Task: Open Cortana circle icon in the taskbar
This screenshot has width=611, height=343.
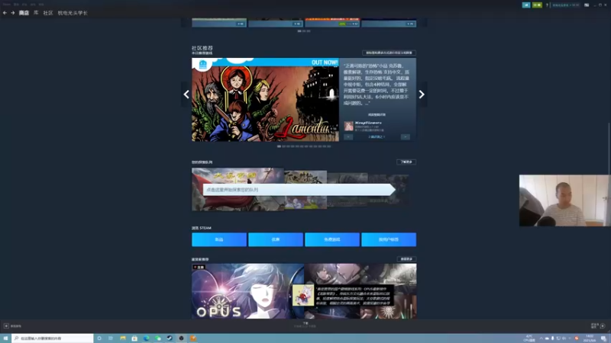Action: tap(99, 338)
